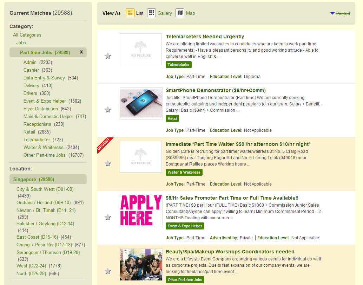
Task: Sort listings by Posted date
Action: pos(342,13)
